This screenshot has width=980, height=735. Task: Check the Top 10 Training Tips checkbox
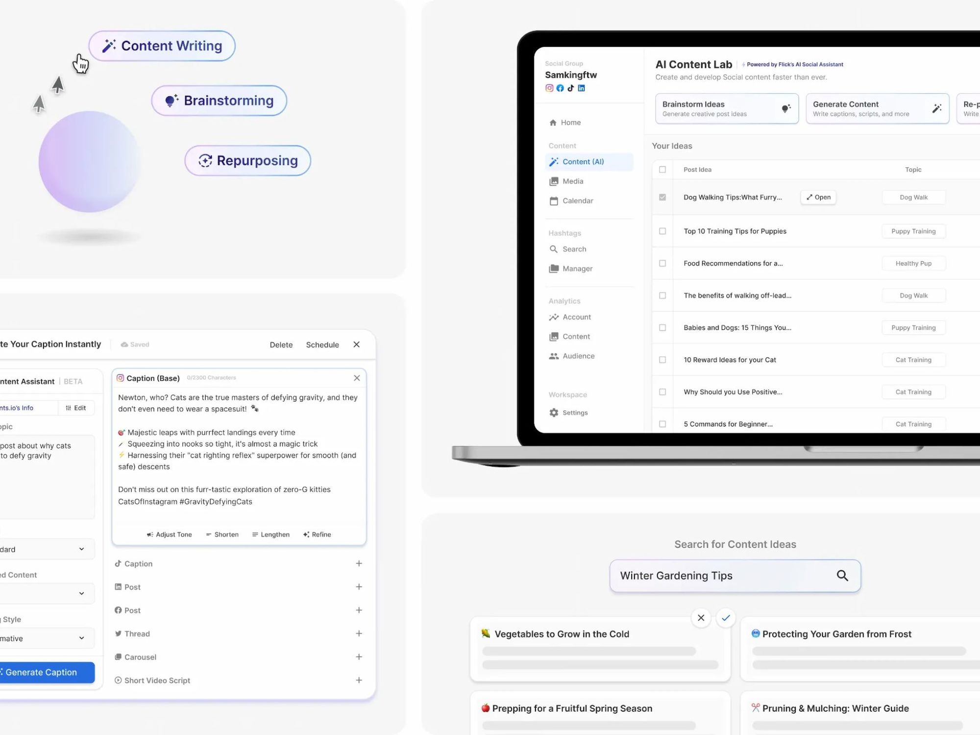click(x=662, y=231)
